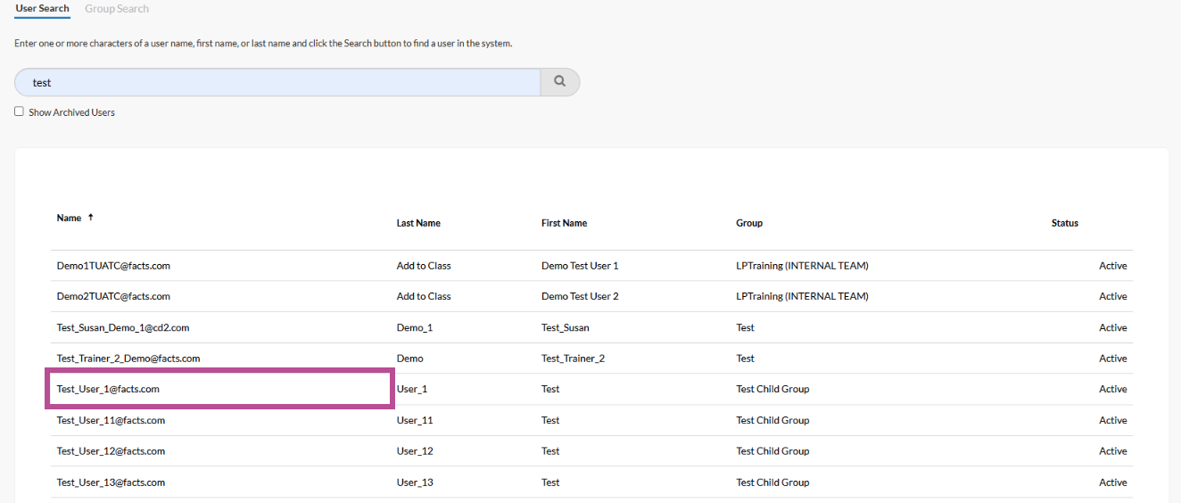This screenshot has height=503, width=1181.
Task: Sort by the First Name column header
Action: coord(564,223)
